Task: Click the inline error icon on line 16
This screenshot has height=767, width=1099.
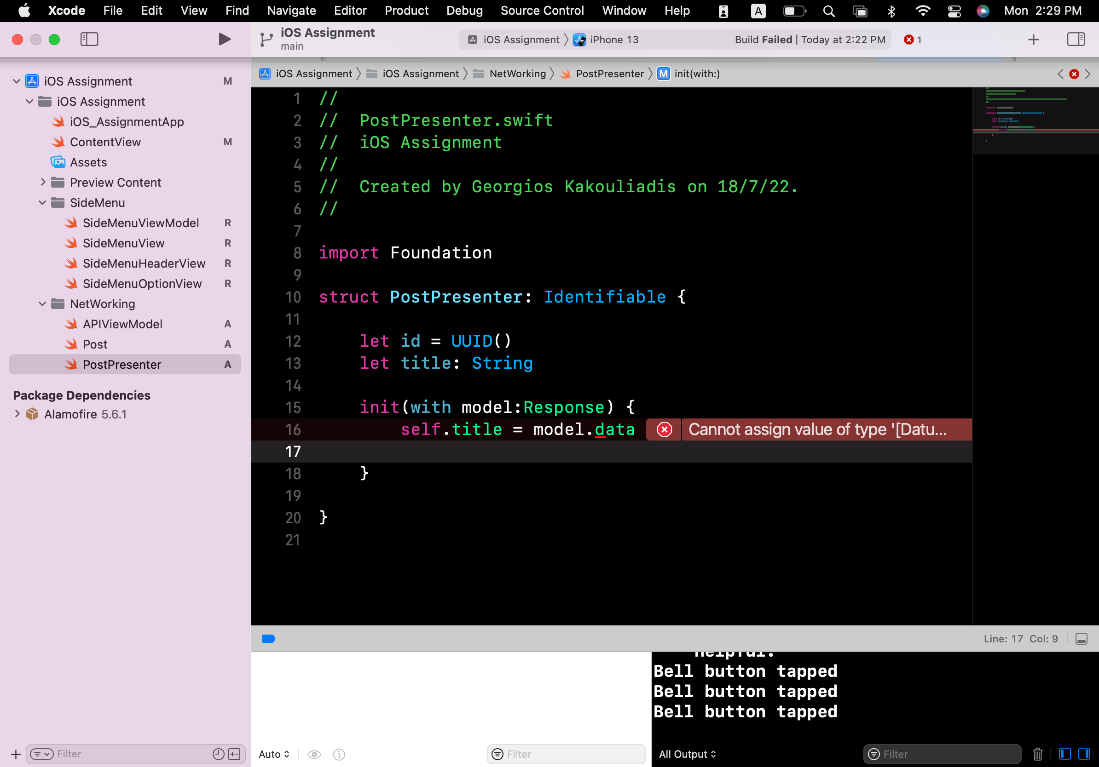Action: (x=665, y=429)
